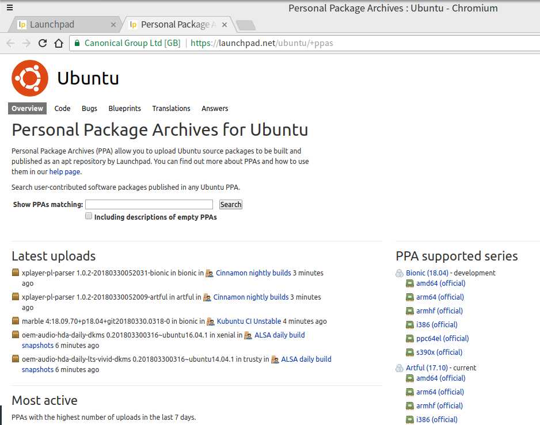
Task: Click the browser back arrow
Action: tap(10, 43)
